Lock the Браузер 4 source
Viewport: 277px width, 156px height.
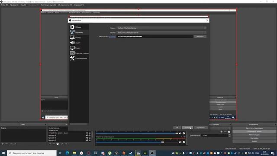click(x=90, y=135)
